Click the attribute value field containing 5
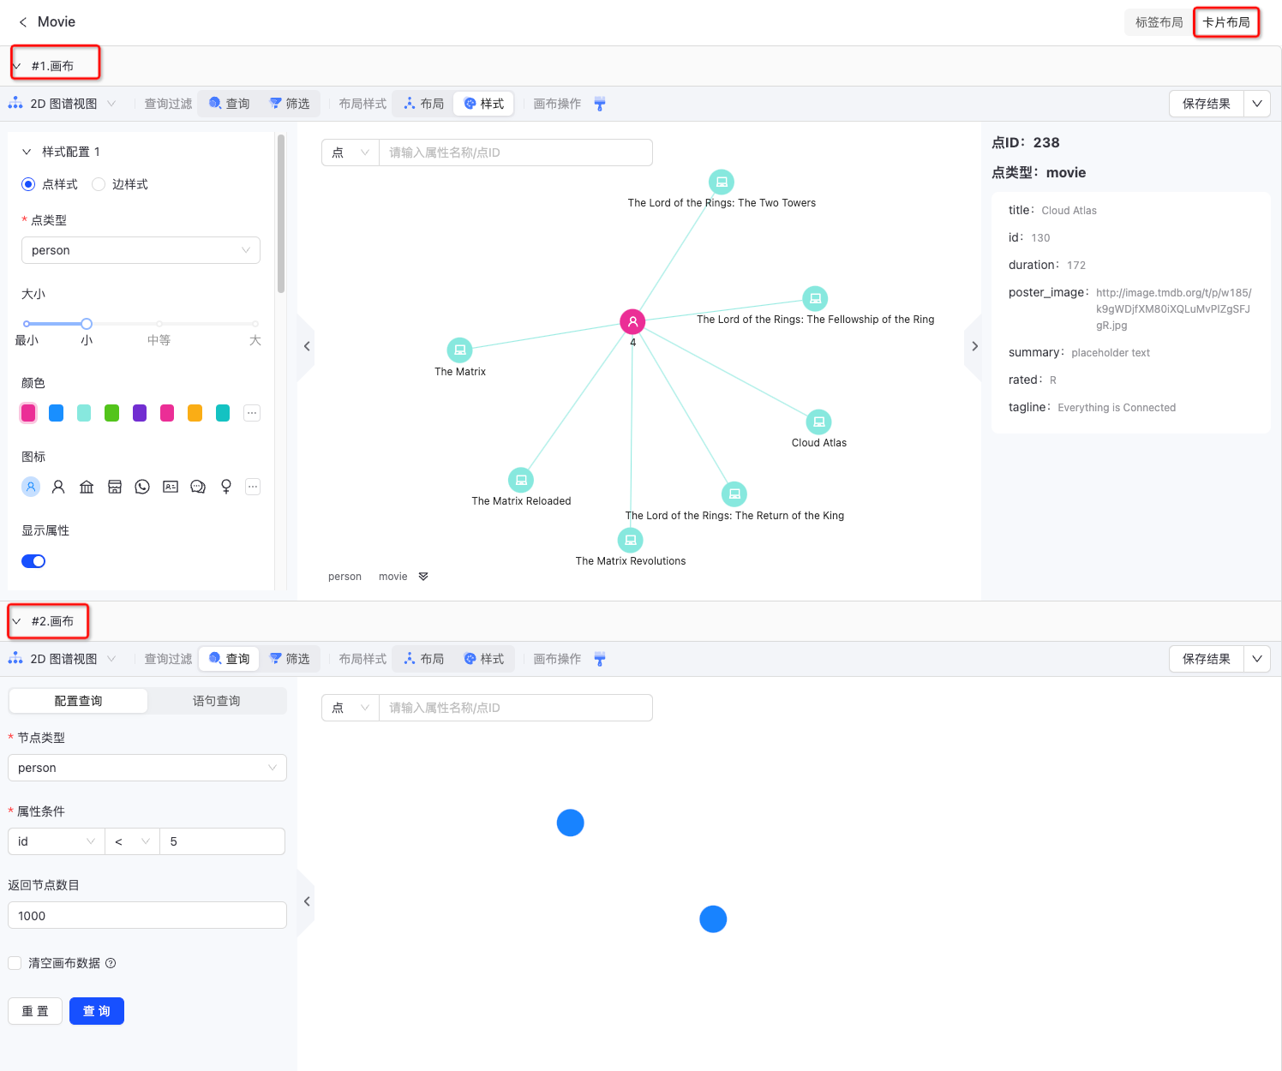Image resolution: width=1282 pixels, height=1071 pixels. tap(223, 841)
